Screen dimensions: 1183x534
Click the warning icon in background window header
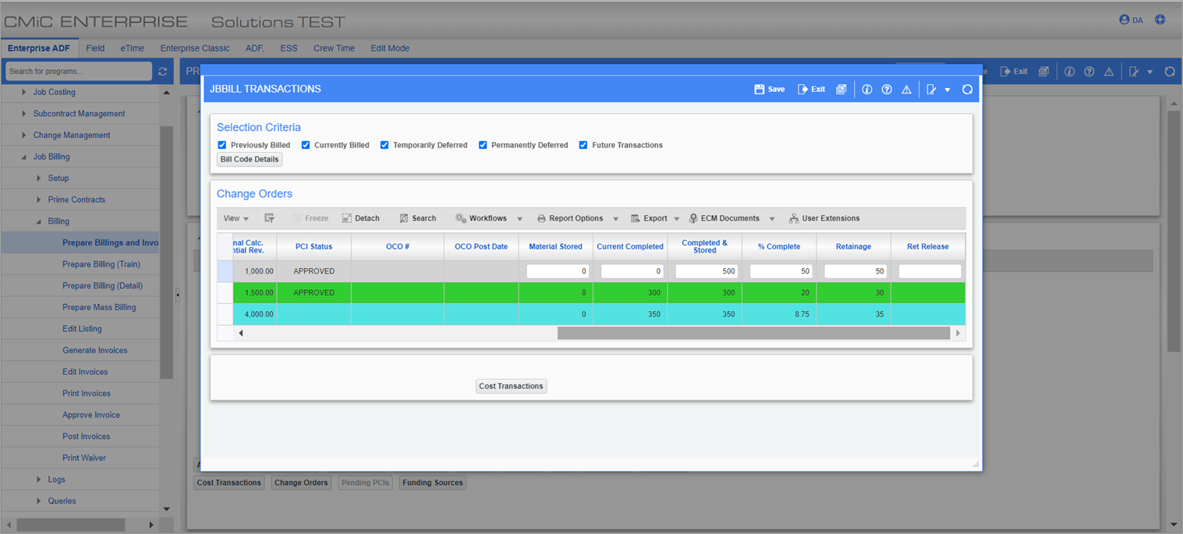pos(1109,71)
